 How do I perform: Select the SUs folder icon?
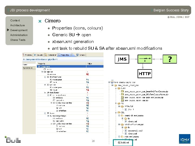point(119,112)
